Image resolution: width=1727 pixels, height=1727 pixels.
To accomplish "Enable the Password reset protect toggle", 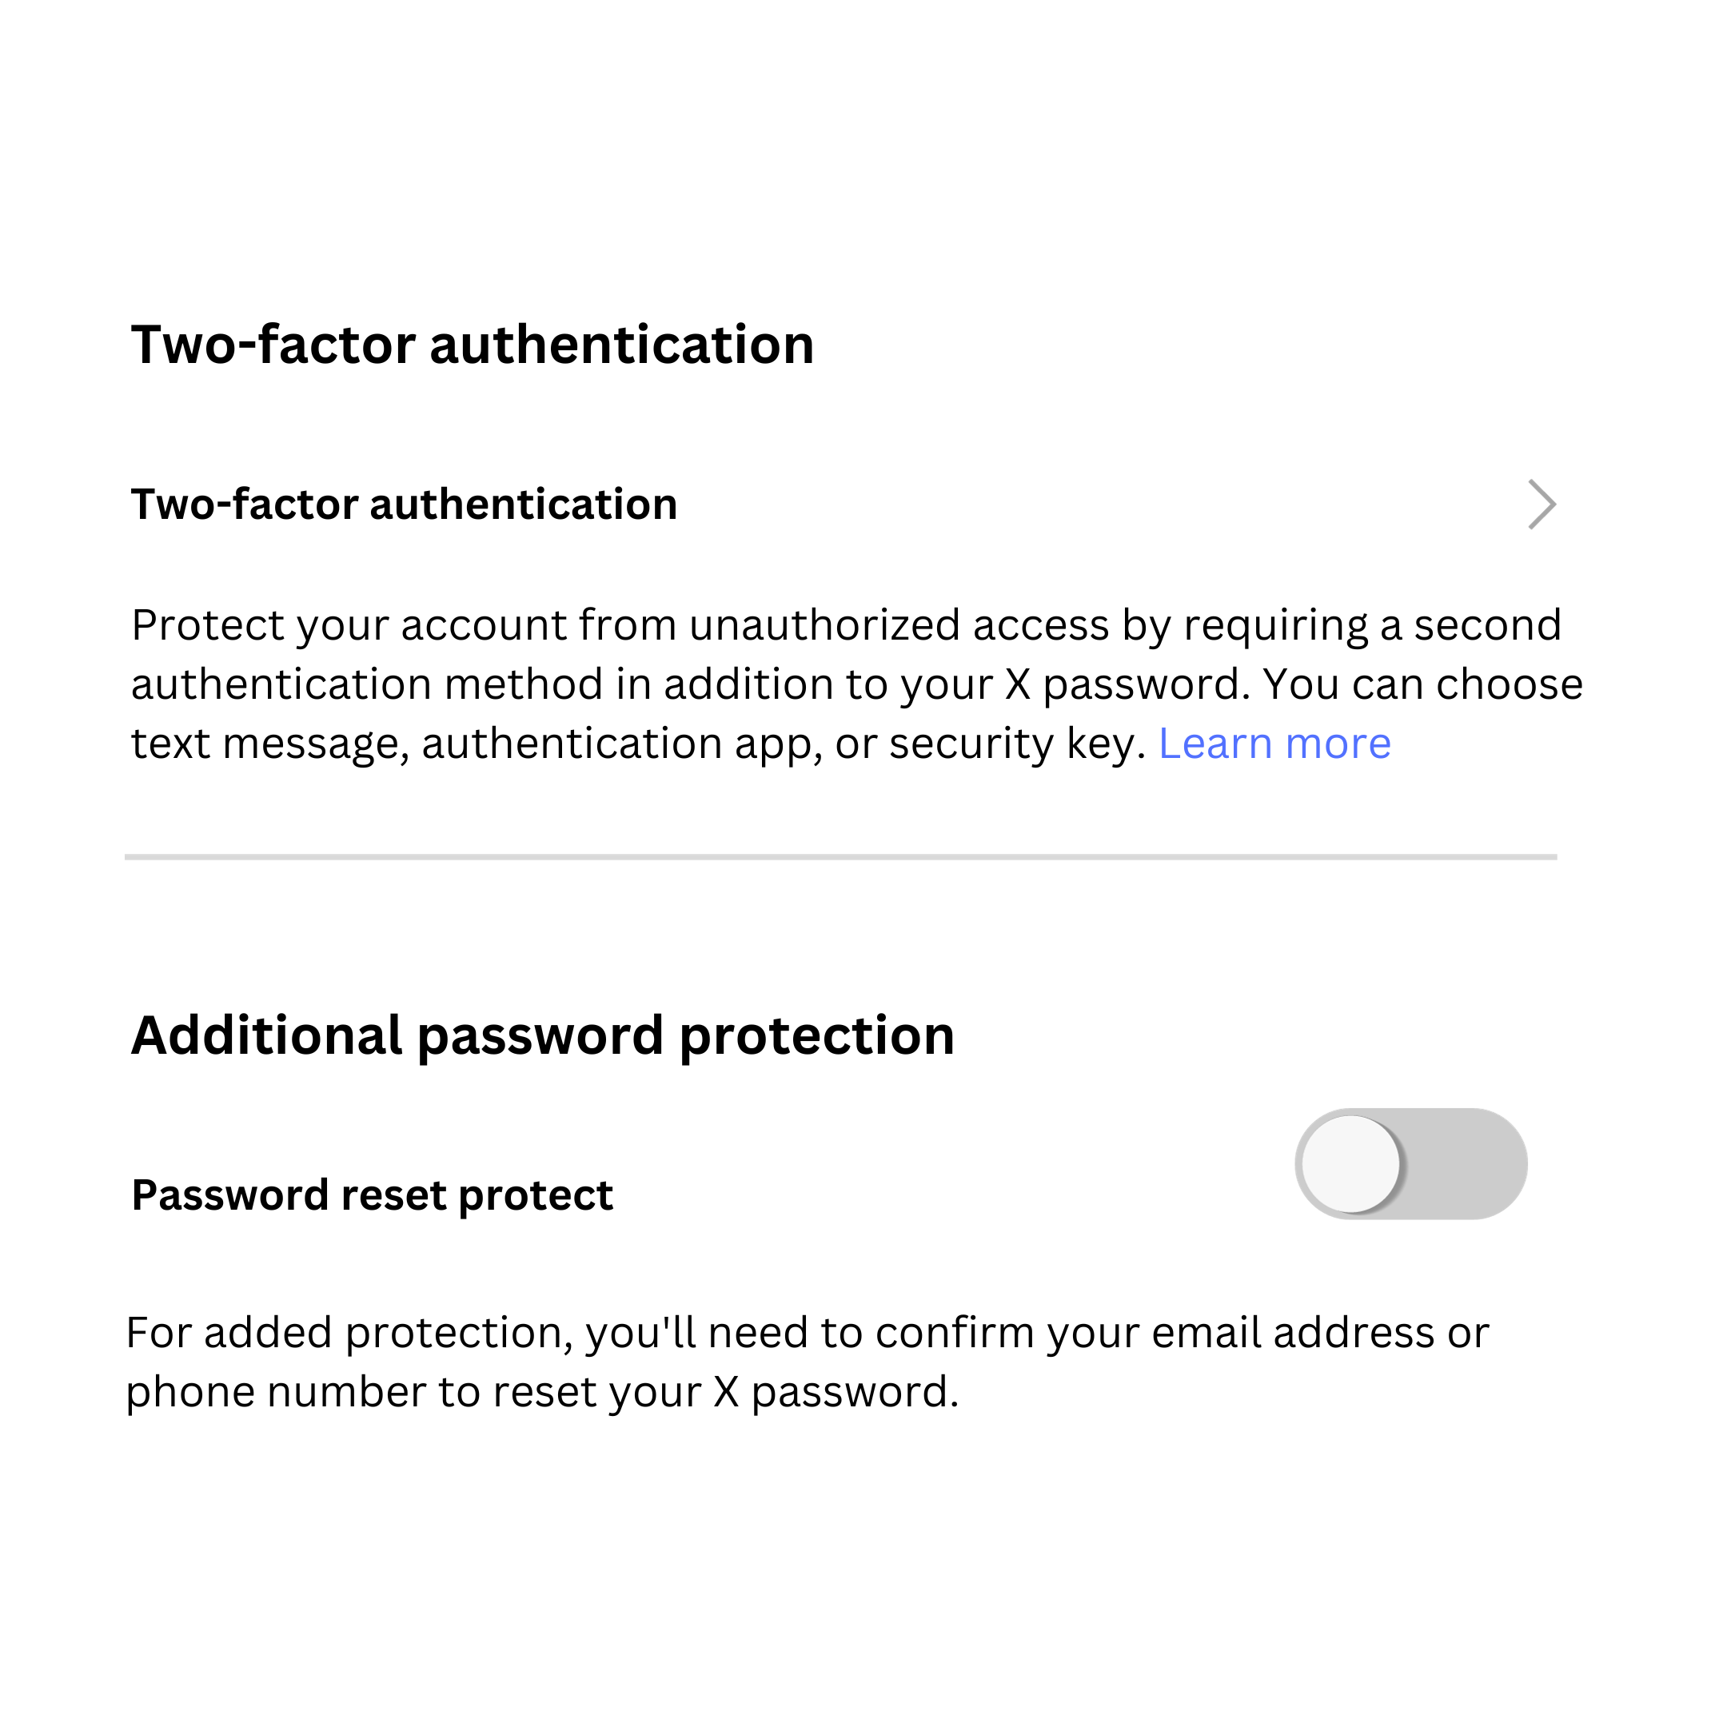I will (1410, 1164).
